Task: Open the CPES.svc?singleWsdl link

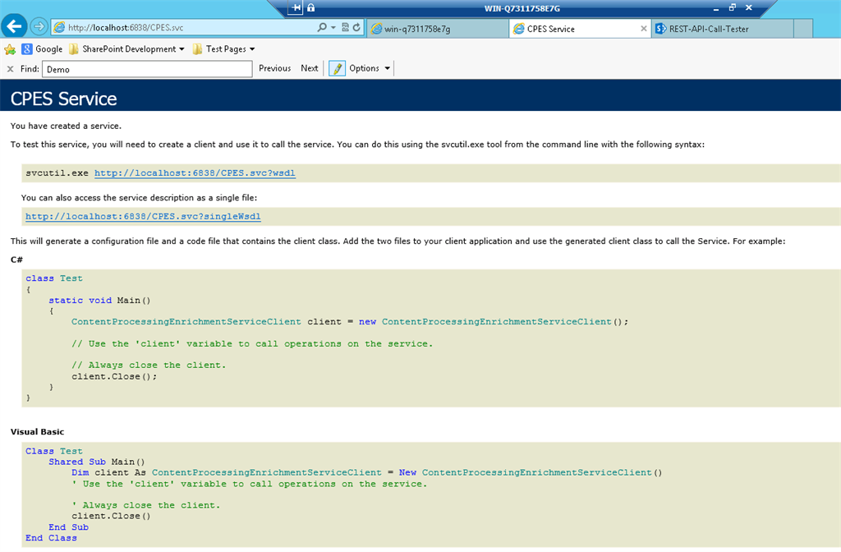Action: pos(143,216)
